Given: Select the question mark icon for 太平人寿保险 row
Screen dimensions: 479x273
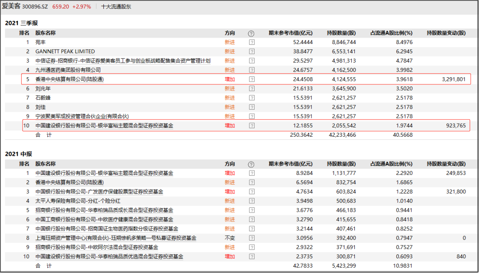Looking at the screenshot, I should pyautogui.click(x=252, y=201).
